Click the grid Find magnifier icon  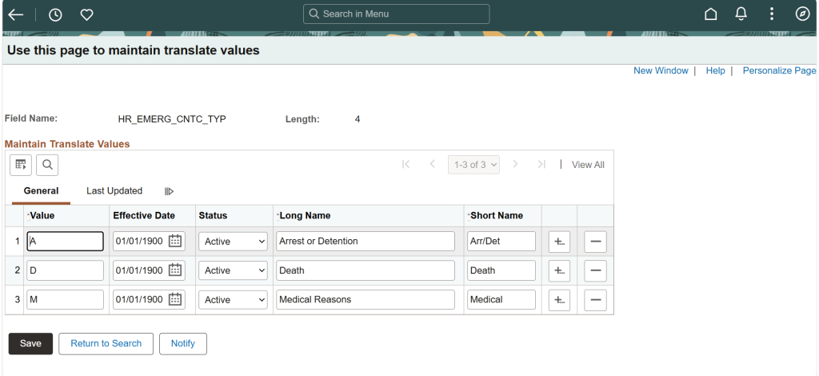[x=47, y=165]
